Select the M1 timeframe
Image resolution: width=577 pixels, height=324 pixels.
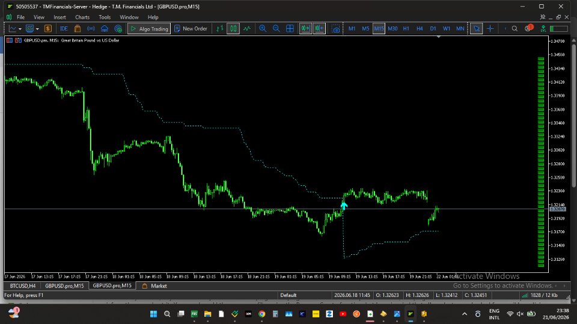pos(352,28)
